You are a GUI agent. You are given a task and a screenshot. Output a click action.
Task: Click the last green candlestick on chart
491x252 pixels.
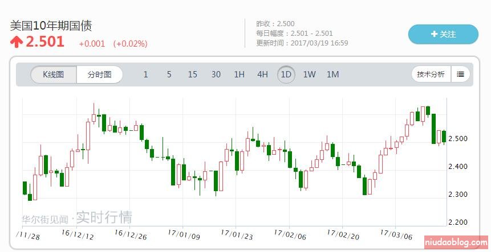(x=444, y=137)
